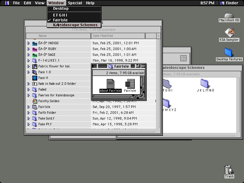Click the "778 items, 7.95 GB available" status text
Viewport: 244px width, 183px height.
94,30
